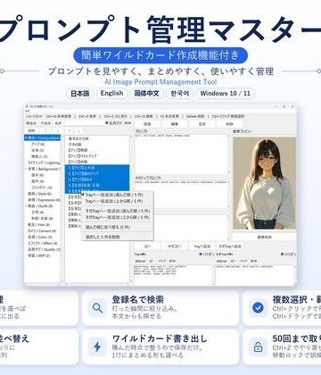The image size is (321, 375).
Task: Close the prompt manager app window
Action: pos(292,106)
